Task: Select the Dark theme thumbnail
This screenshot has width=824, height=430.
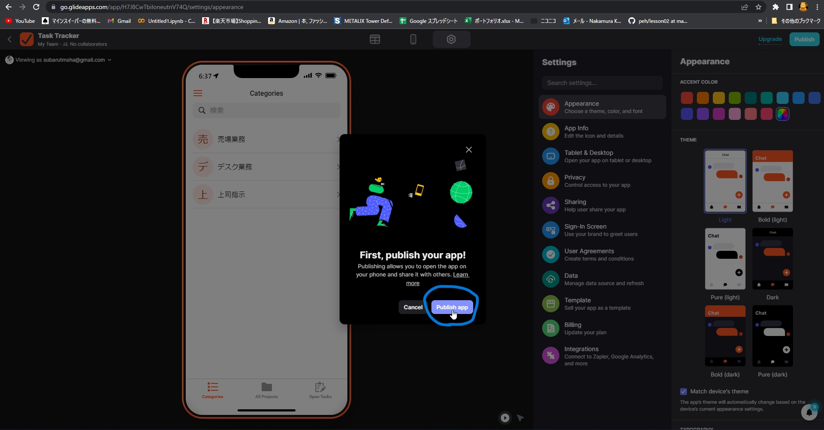Action: point(773,259)
